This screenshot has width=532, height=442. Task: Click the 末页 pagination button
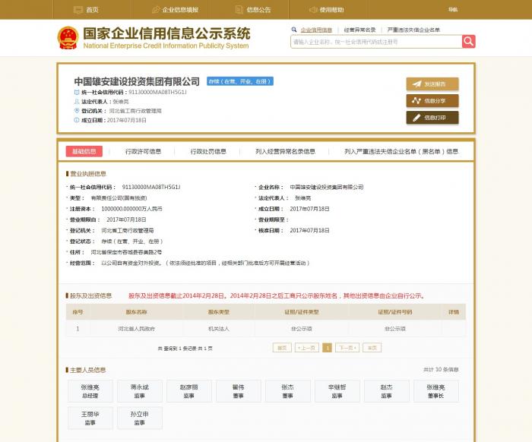[372, 348]
